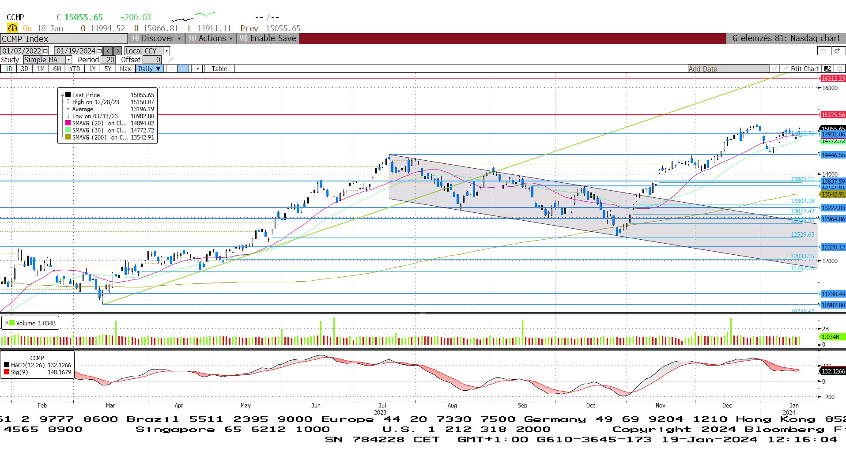Click the 12320.12 blue level label
This screenshot has height=464, width=846.
click(833, 247)
